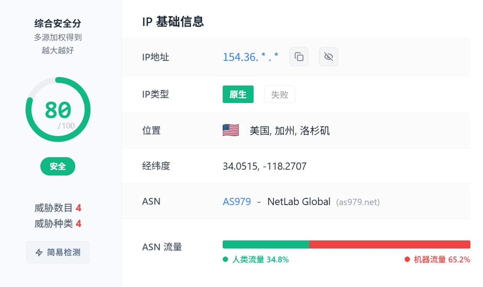The image size is (483, 287).
Task: Click the 威胁数目 4 count
Action: 58,208
